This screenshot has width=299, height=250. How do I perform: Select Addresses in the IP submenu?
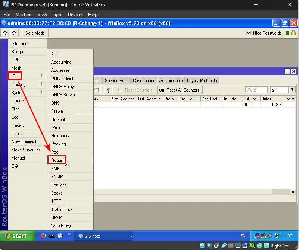pyautogui.click(x=70, y=70)
